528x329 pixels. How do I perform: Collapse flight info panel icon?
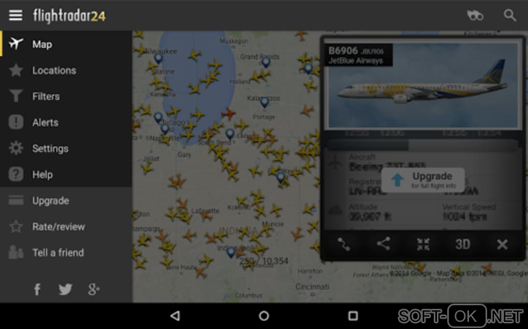tap(423, 244)
